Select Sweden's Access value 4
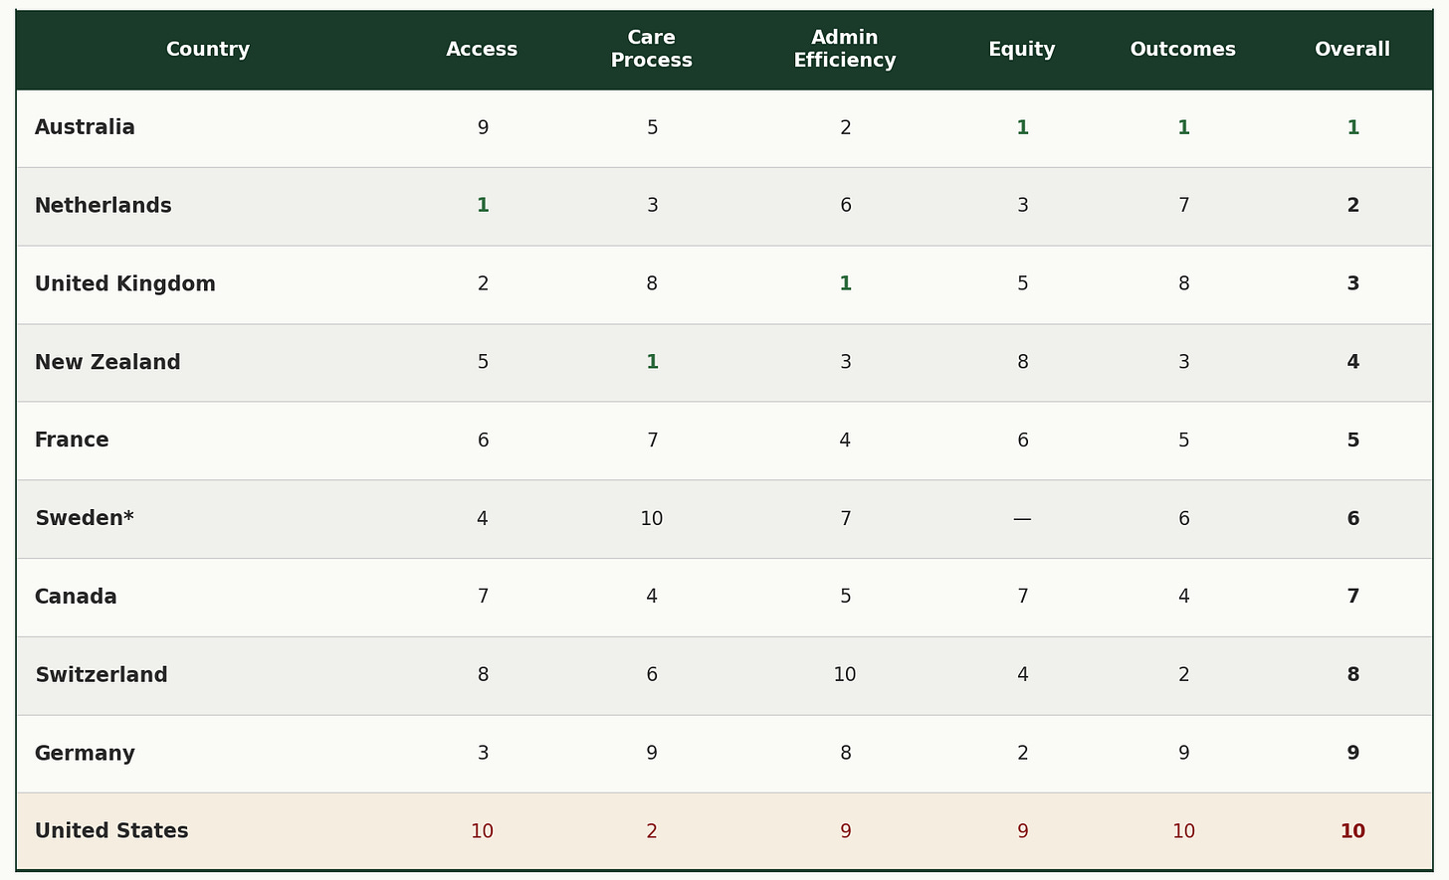Screen dimensions: 1449x880 (483, 519)
